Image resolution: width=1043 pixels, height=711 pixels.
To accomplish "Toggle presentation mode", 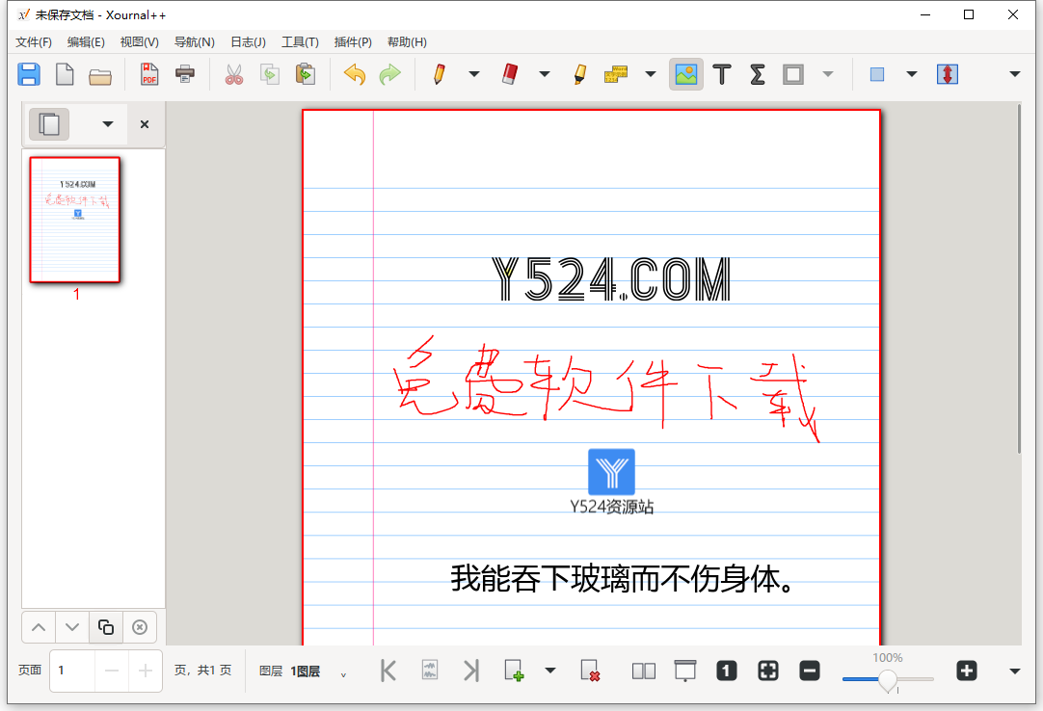I will [x=685, y=671].
